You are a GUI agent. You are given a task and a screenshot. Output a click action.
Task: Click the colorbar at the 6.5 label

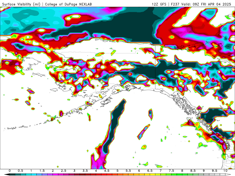150,171
